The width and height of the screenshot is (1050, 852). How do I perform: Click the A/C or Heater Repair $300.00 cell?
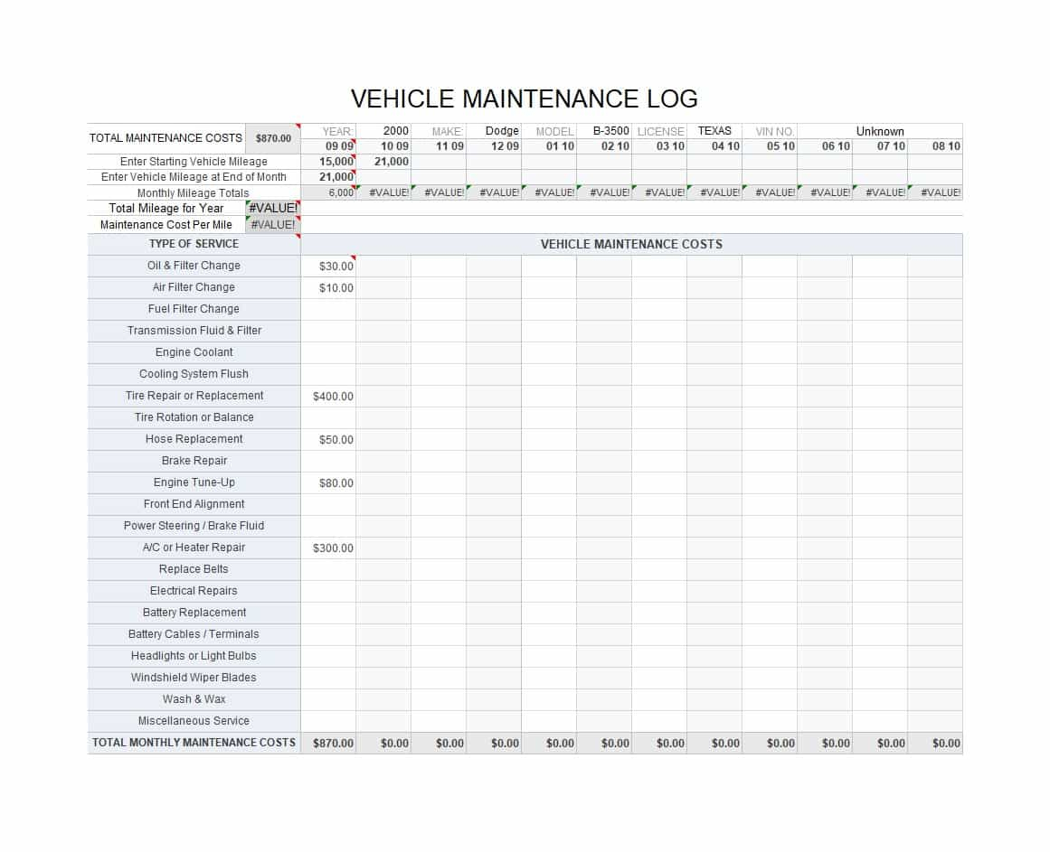(334, 548)
